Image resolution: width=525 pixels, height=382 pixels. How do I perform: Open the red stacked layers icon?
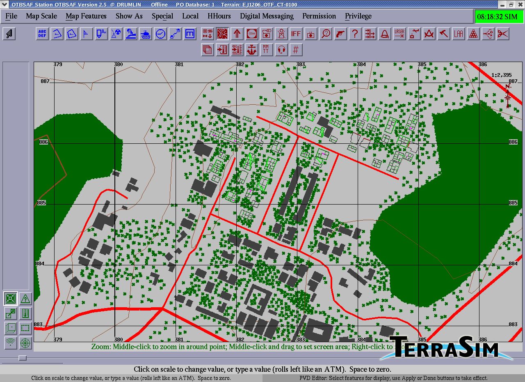tap(208, 50)
